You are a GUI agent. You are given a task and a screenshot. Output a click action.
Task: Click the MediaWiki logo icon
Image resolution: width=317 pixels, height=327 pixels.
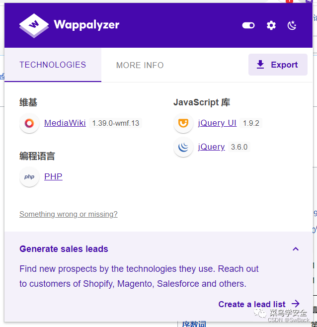29,123
